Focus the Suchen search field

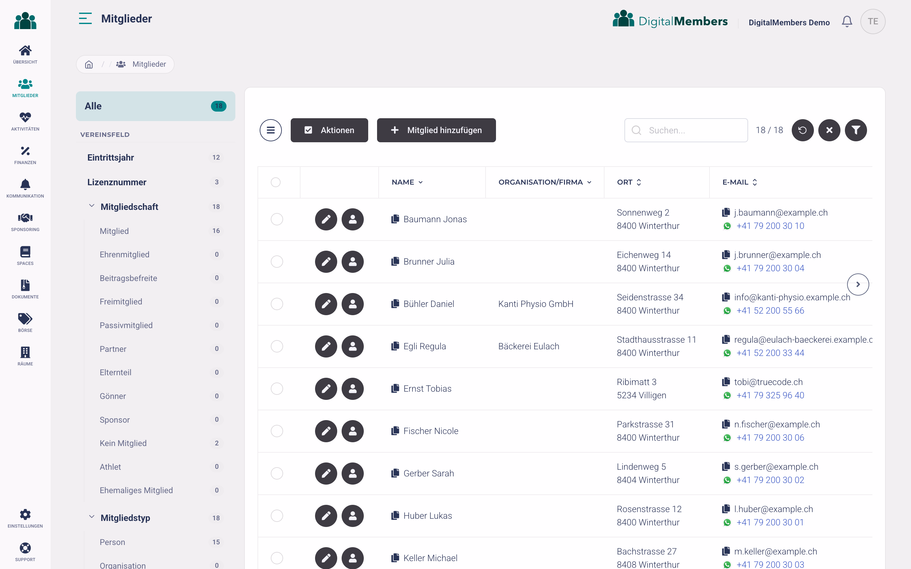tap(686, 130)
